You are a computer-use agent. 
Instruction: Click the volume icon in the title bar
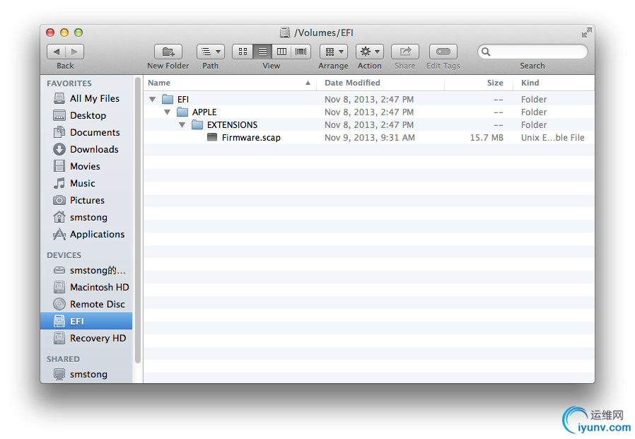[285, 33]
